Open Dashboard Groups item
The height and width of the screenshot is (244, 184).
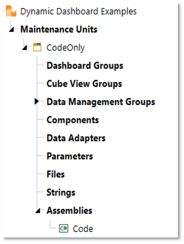tap(85, 65)
